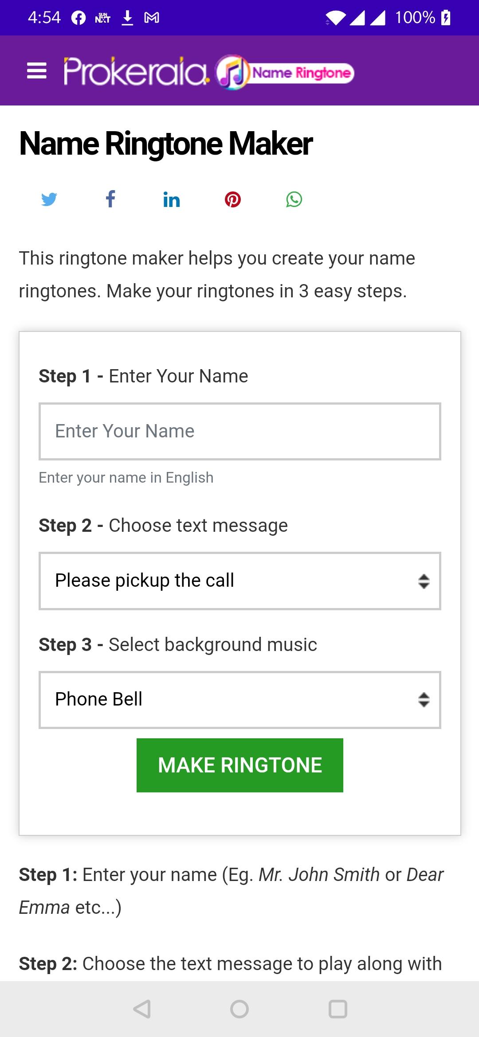
Task: Share page on Twitter
Action: click(49, 199)
